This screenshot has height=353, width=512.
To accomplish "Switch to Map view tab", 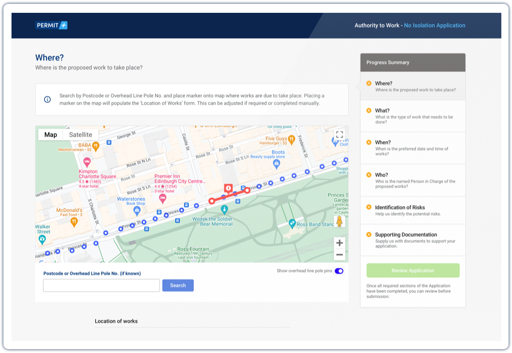I will point(51,135).
